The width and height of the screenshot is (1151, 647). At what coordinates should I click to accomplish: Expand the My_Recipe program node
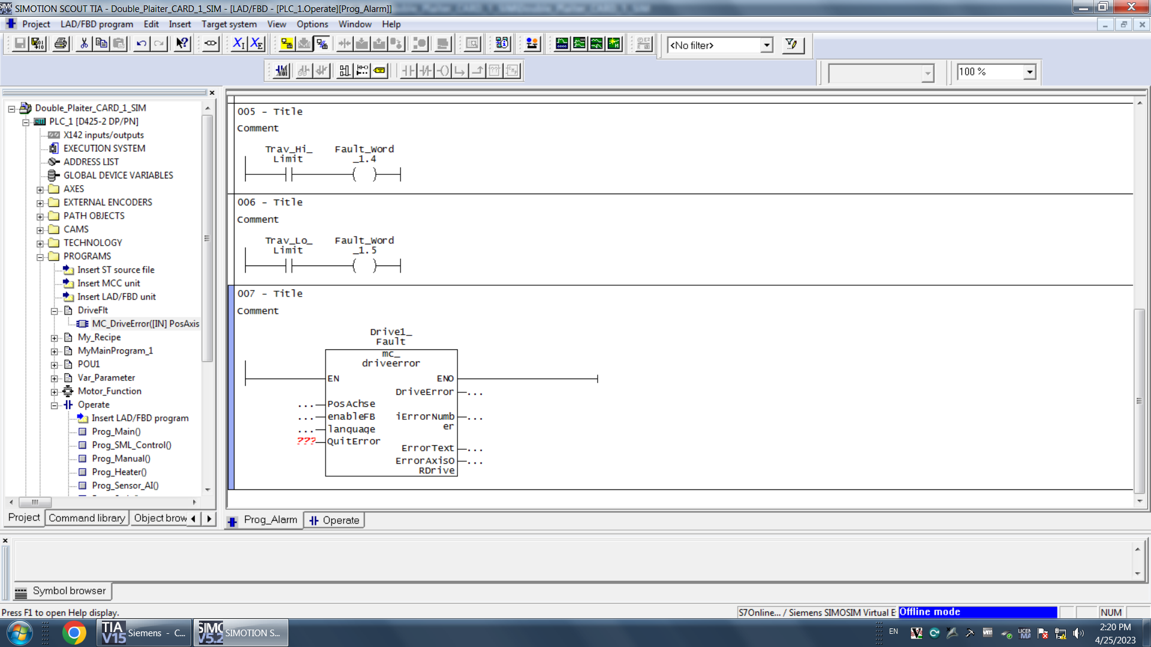(55, 338)
